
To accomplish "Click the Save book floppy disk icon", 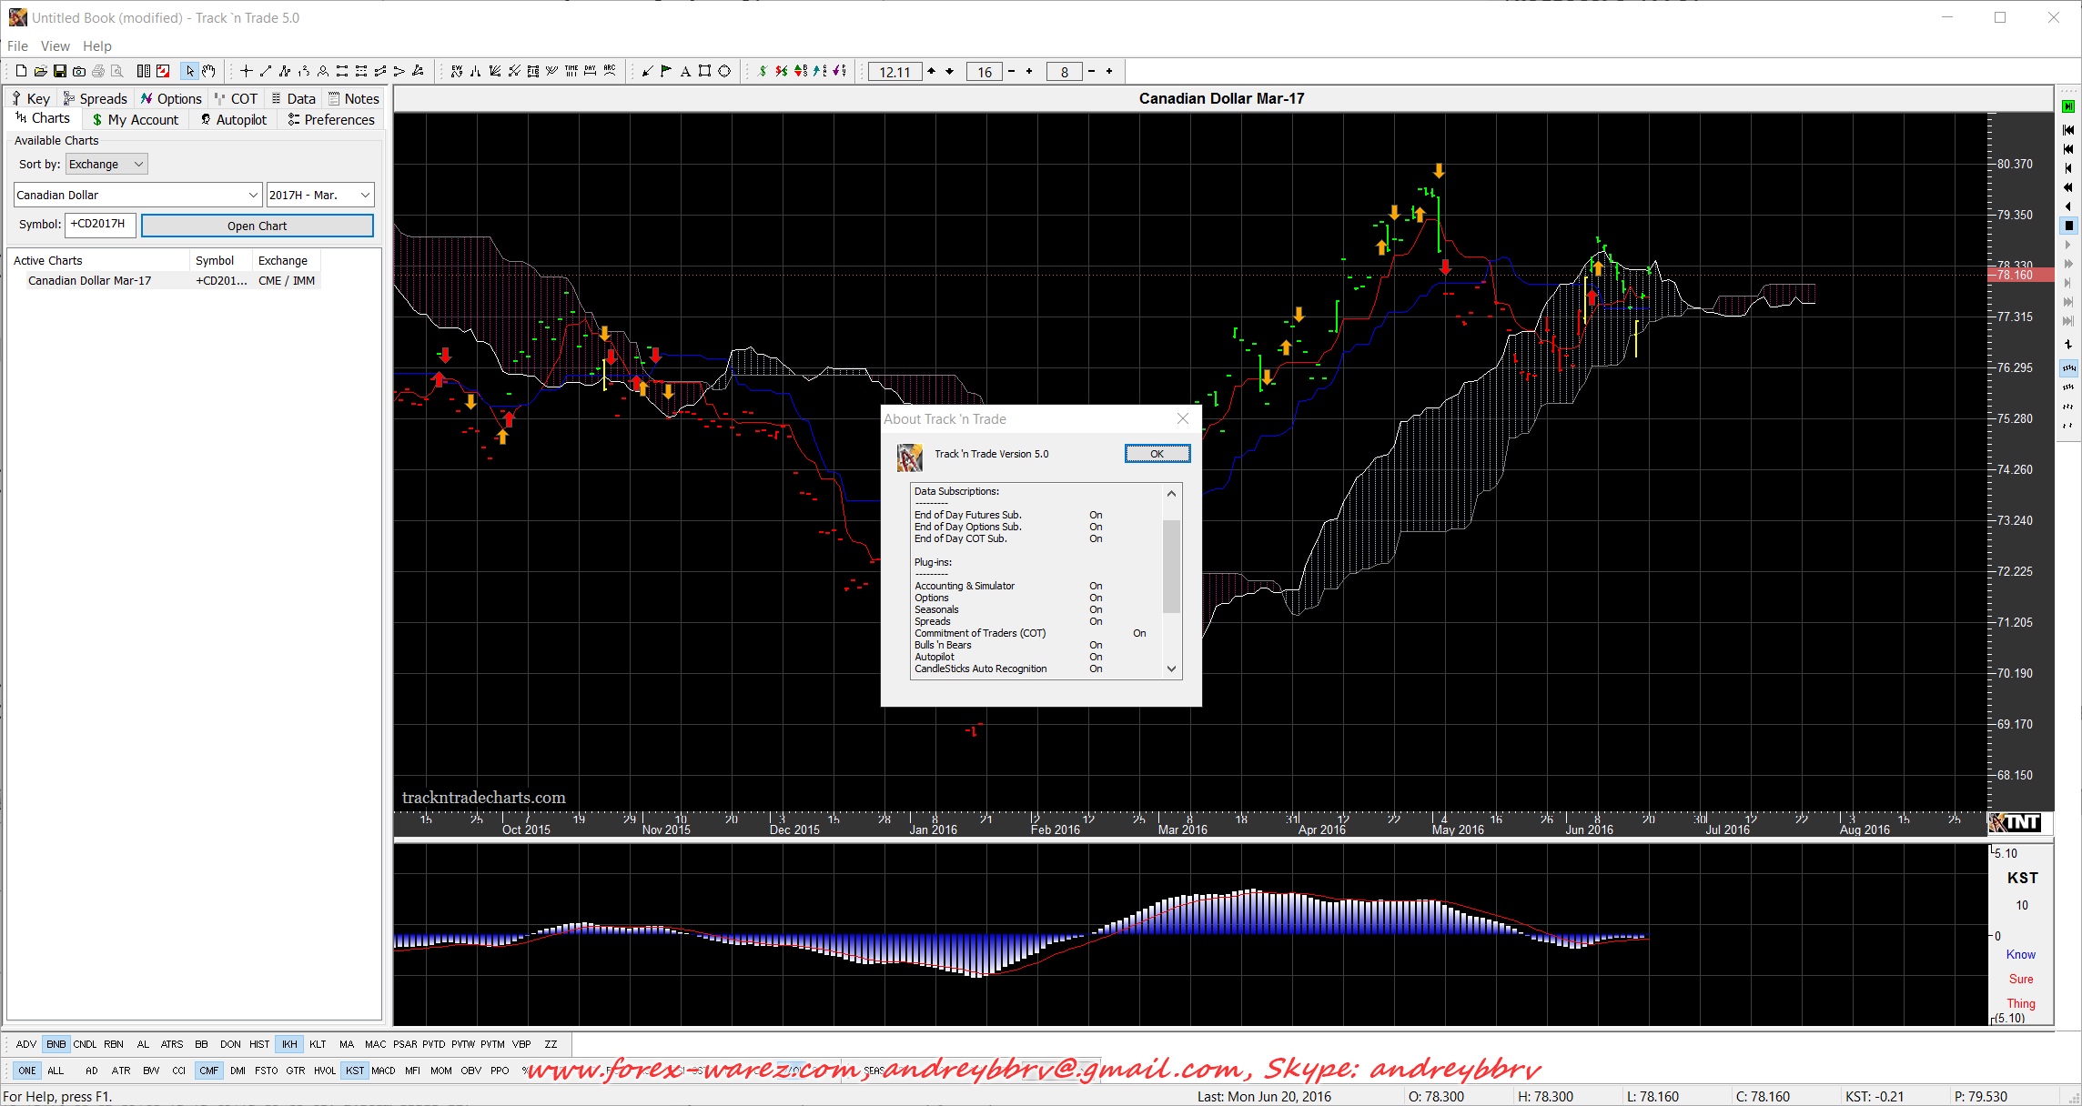I will tap(60, 71).
